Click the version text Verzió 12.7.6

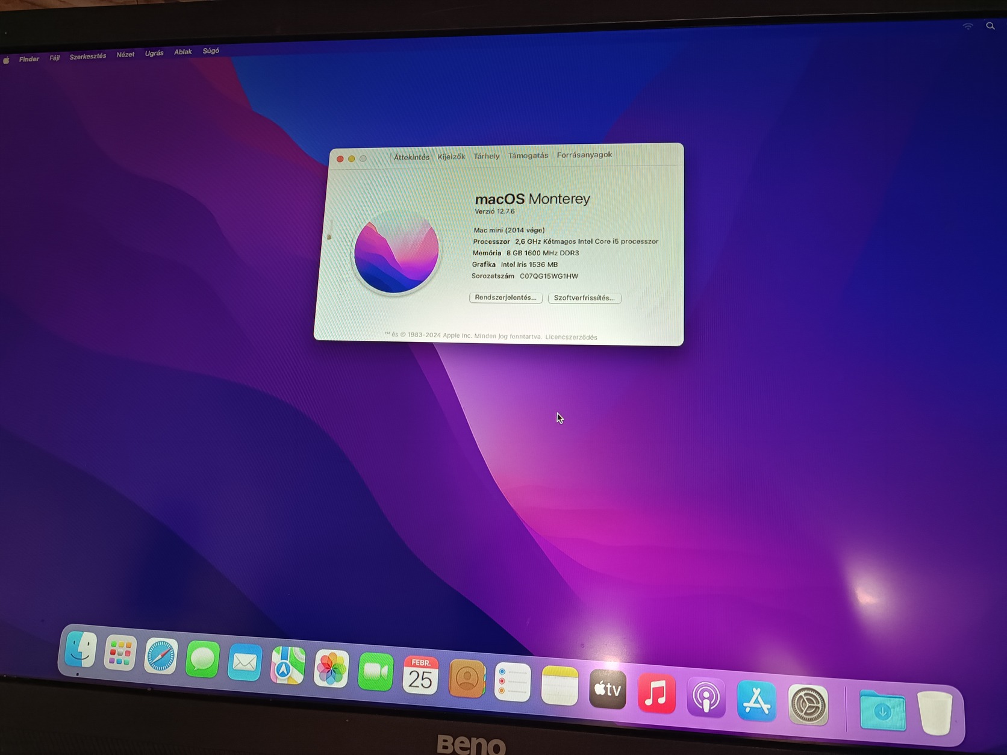(x=494, y=211)
